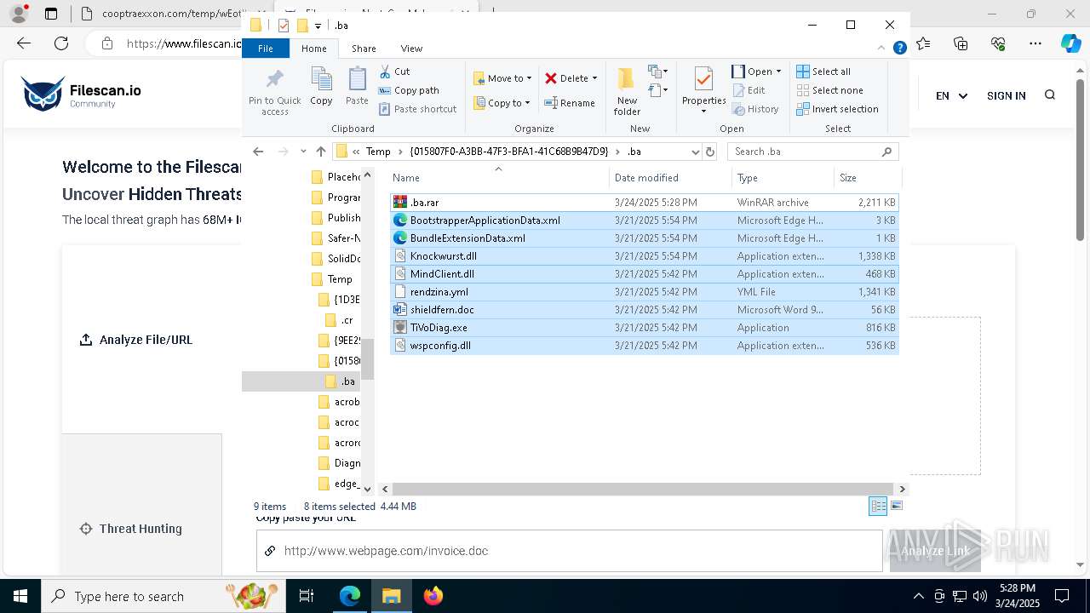The width and height of the screenshot is (1090, 613).
Task: Click Rename in the Organize group
Action: pos(571,103)
